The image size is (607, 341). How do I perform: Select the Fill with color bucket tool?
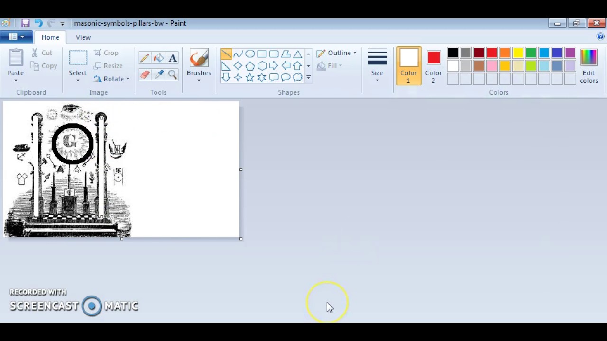[159, 58]
